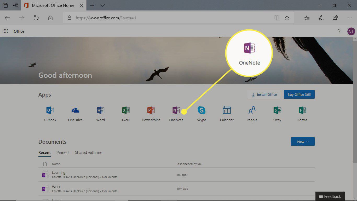Click Buy Office 365 button

[x=299, y=94]
